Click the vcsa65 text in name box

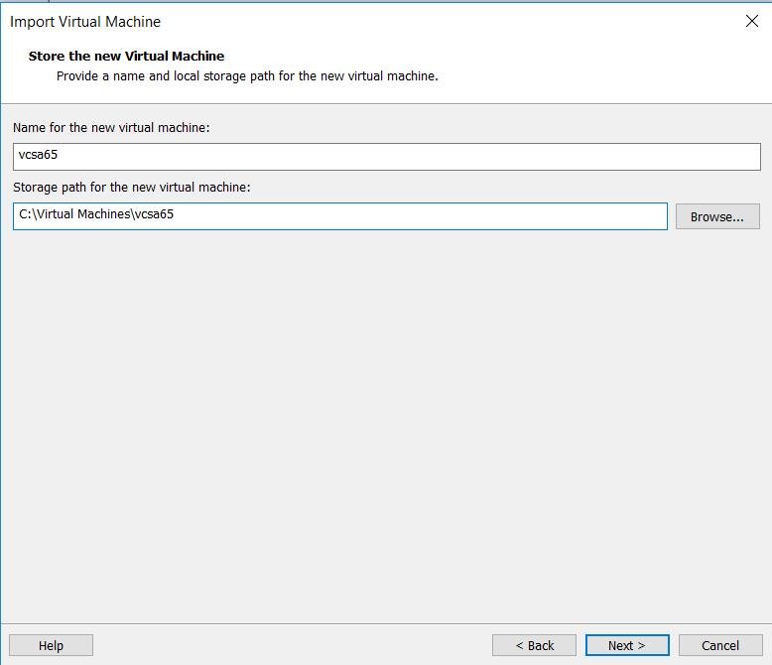click(x=38, y=155)
